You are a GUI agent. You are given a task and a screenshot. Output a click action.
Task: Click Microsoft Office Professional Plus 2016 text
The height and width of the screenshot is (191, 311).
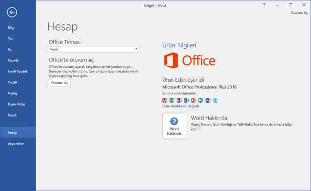click(x=199, y=87)
